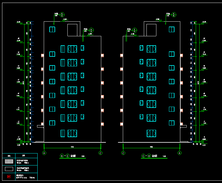Select top-right cyan window on right elevation

pyautogui.click(x=172, y=29)
